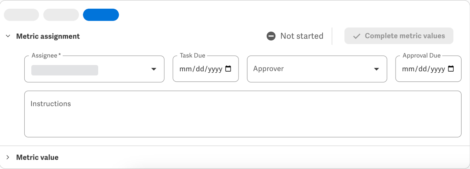The height and width of the screenshot is (169, 470).
Task: Collapse the Metric assignment section chevron
Action: point(8,36)
